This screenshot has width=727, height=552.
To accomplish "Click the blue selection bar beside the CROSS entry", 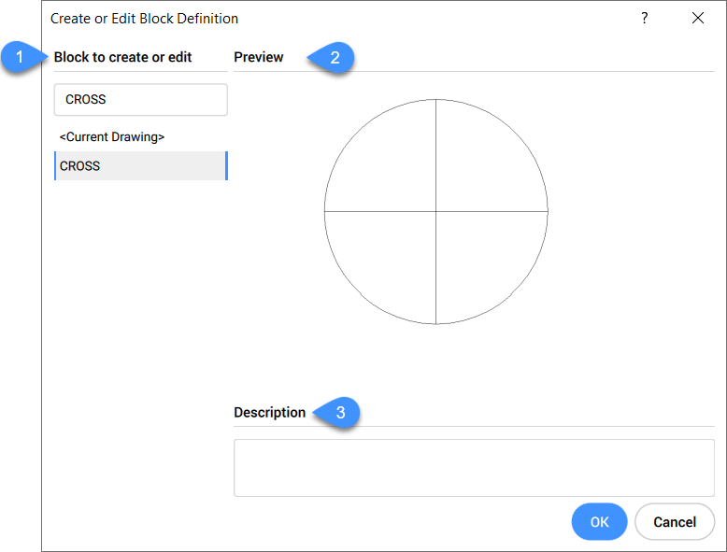I will click(x=226, y=165).
